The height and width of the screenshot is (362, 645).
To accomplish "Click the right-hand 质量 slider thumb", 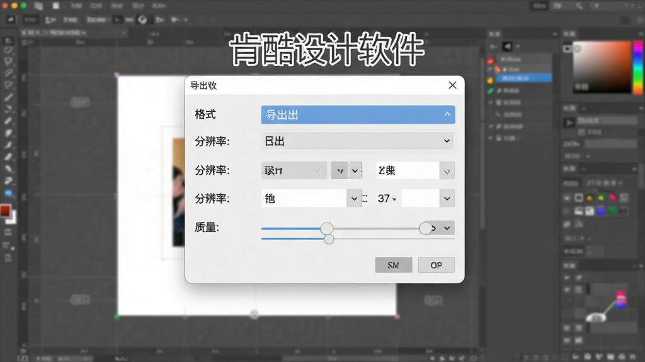I will point(425,228).
